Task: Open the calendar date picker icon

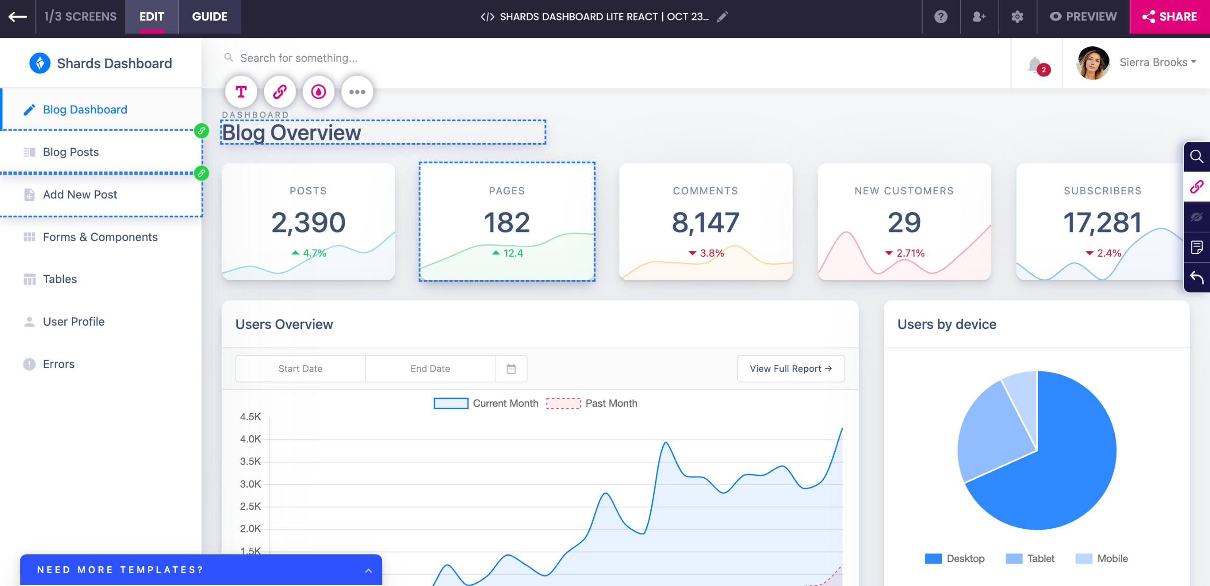Action: (511, 369)
